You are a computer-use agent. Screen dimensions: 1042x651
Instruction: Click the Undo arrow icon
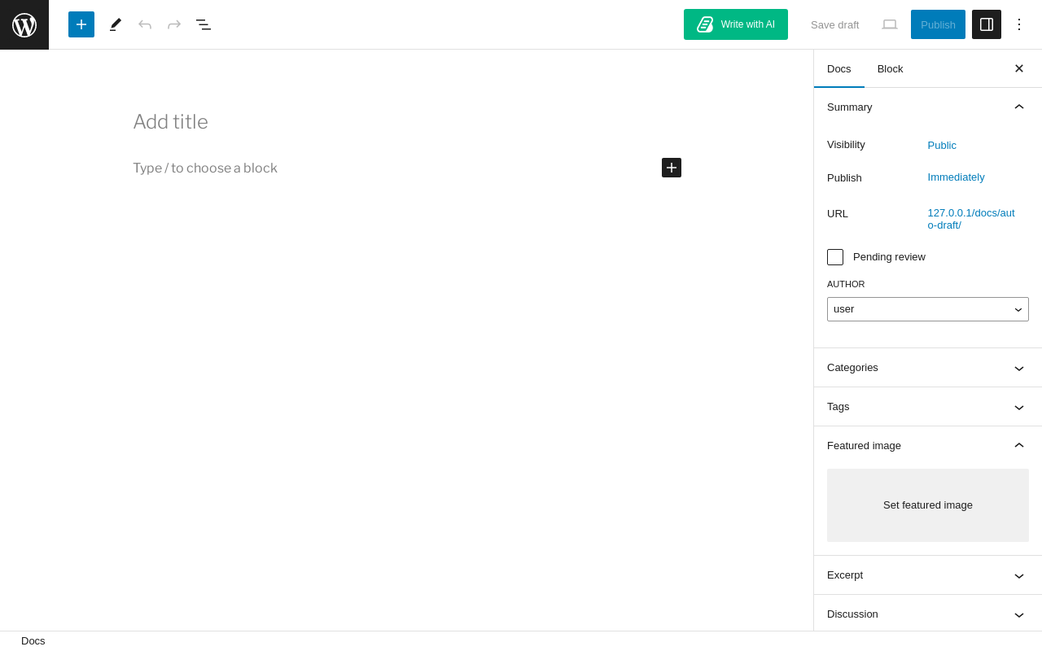145,24
